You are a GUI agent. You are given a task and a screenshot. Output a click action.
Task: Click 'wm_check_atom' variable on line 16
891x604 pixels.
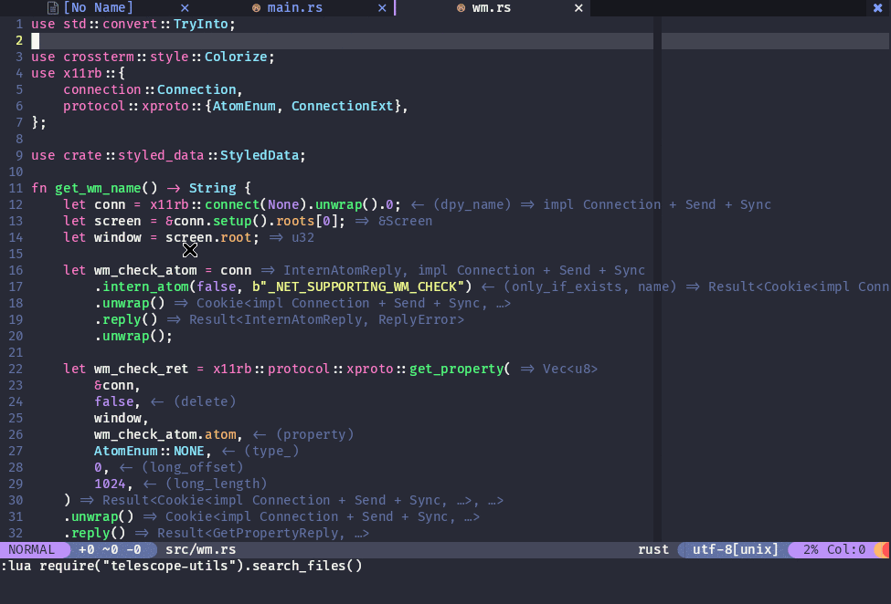tap(145, 271)
